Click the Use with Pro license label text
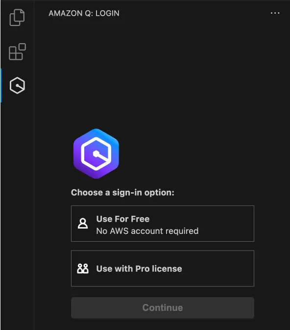Image resolution: width=290 pixels, height=330 pixels. tap(139, 269)
